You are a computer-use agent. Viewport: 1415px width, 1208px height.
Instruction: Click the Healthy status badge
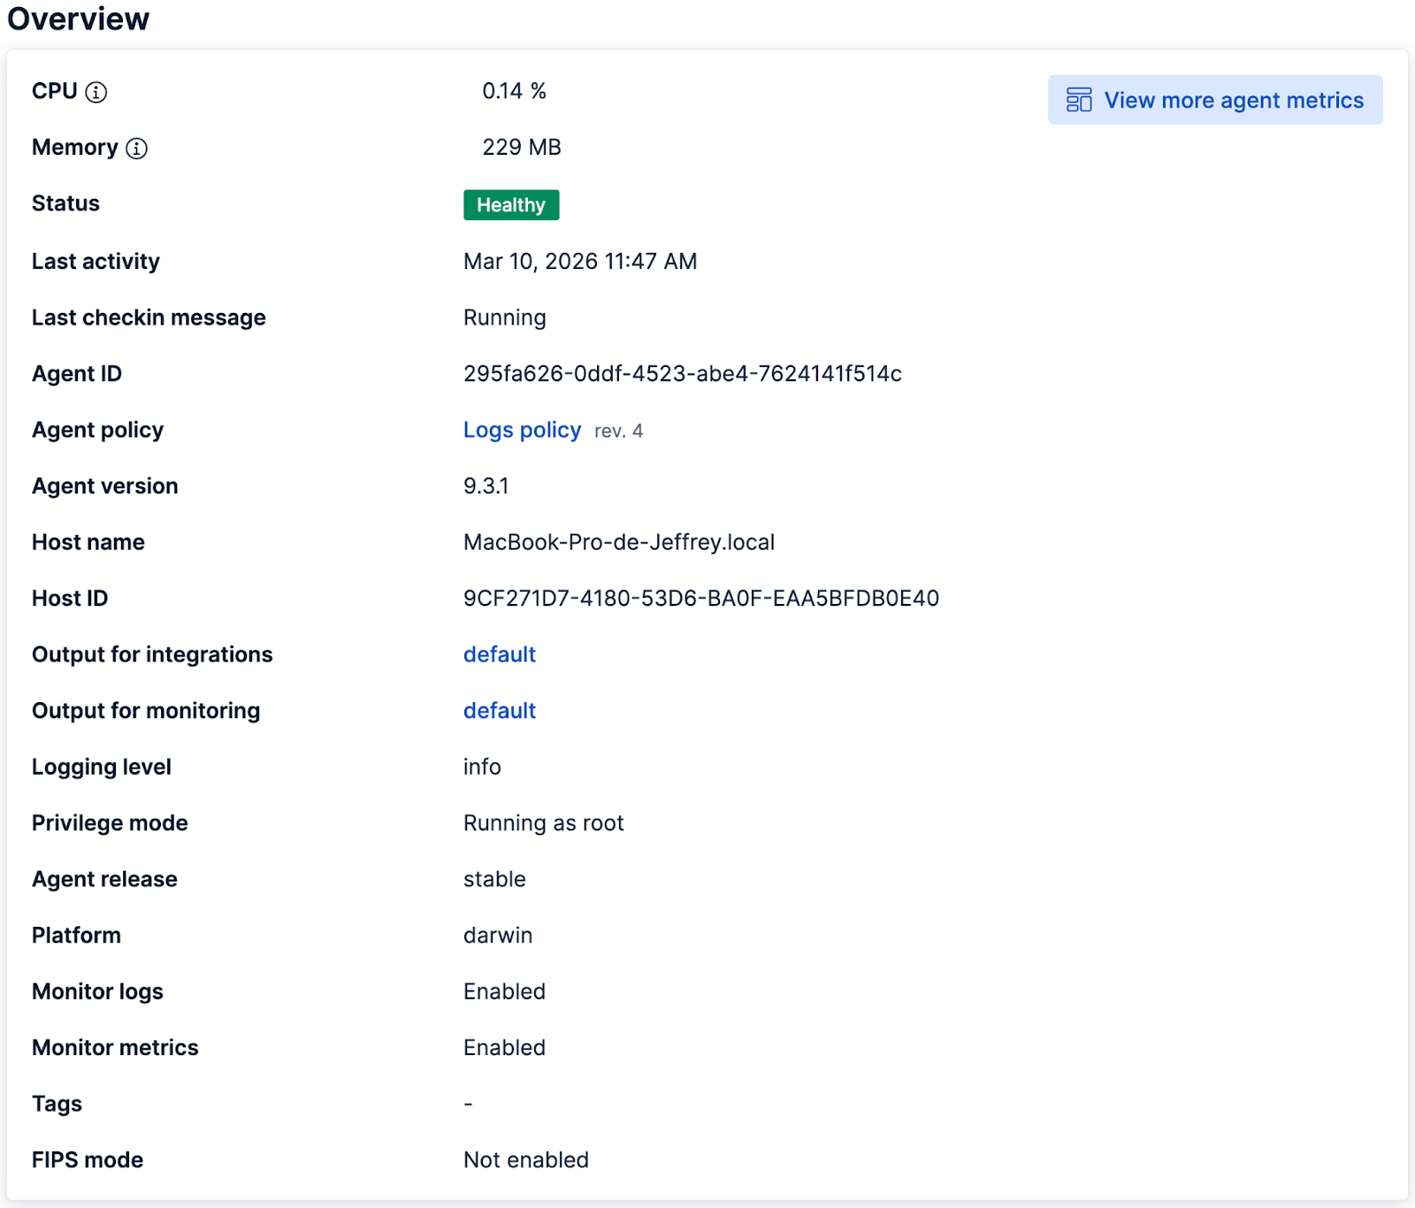click(511, 204)
